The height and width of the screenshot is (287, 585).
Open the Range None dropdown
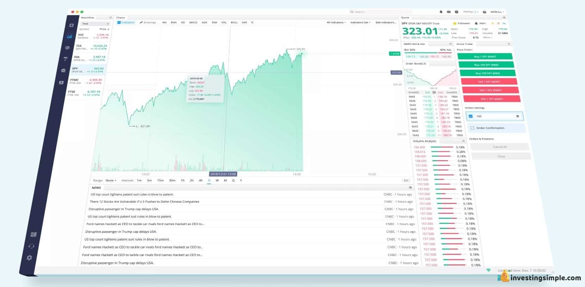[x=111, y=180]
